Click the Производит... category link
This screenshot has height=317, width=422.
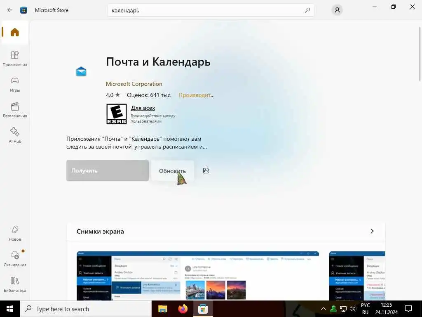tap(197, 95)
